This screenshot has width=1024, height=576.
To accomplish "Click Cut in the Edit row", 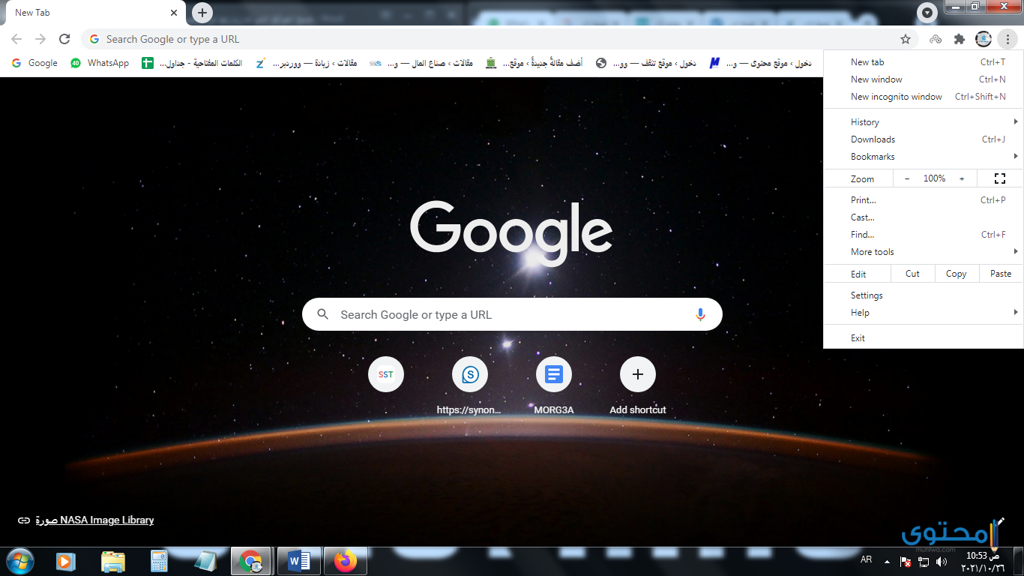I will coord(912,274).
